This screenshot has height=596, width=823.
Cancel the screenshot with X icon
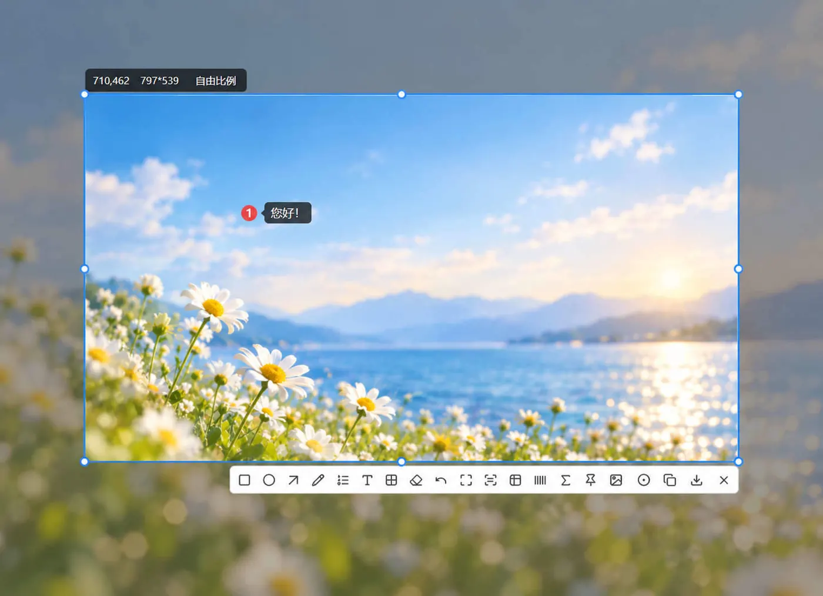click(x=724, y=480)
